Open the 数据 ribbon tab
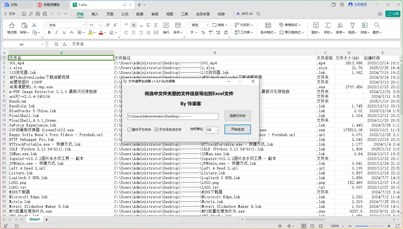 140,14
